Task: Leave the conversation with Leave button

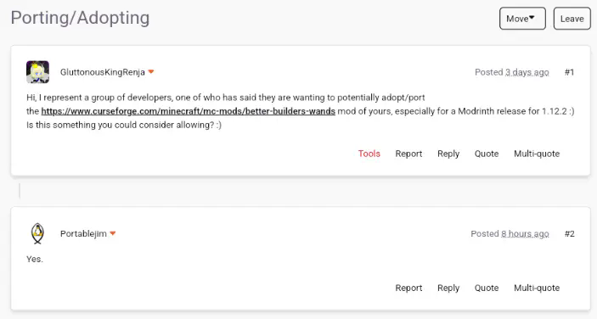Action: [x=572, y=19]
